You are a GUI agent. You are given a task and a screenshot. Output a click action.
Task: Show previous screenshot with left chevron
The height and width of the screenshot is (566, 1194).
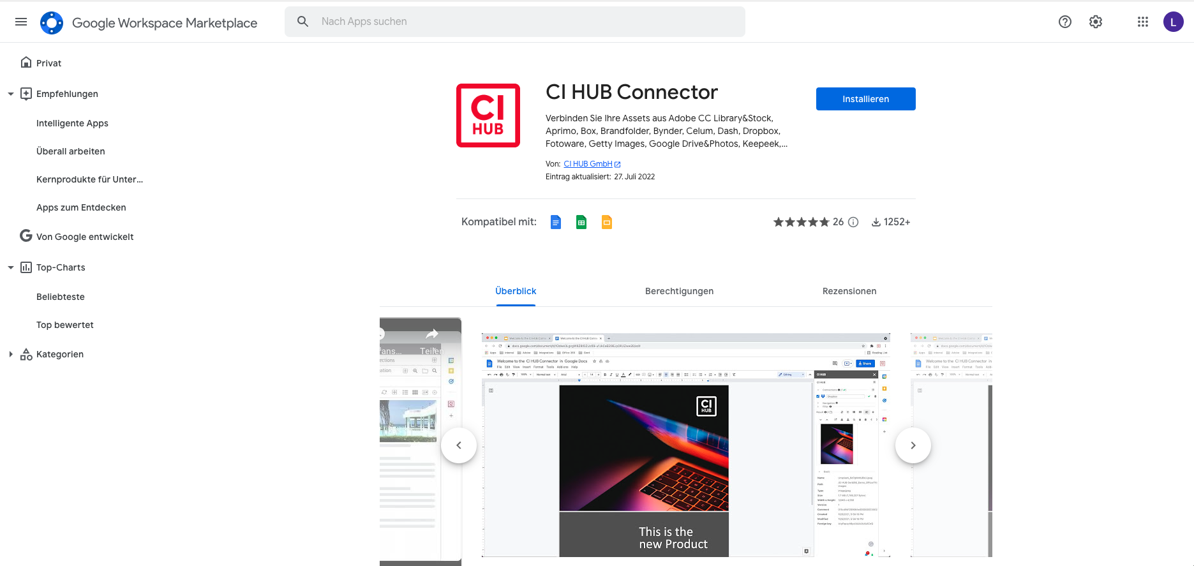pos(459,445)
